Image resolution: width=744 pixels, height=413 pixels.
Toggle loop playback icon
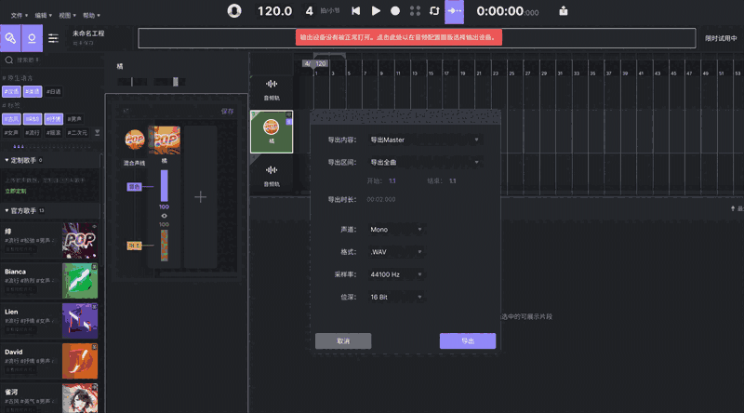coord(433,11)
